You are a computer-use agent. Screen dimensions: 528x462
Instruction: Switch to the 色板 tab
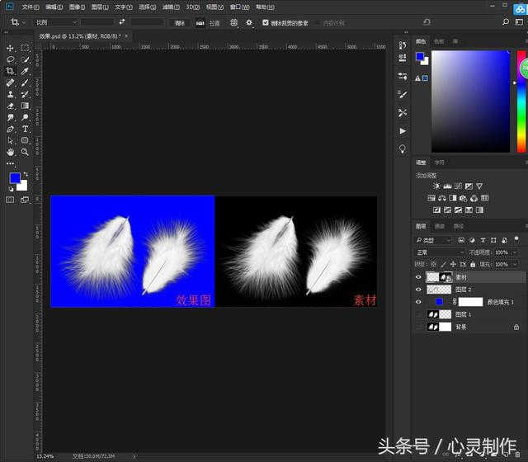coord(439,41)
